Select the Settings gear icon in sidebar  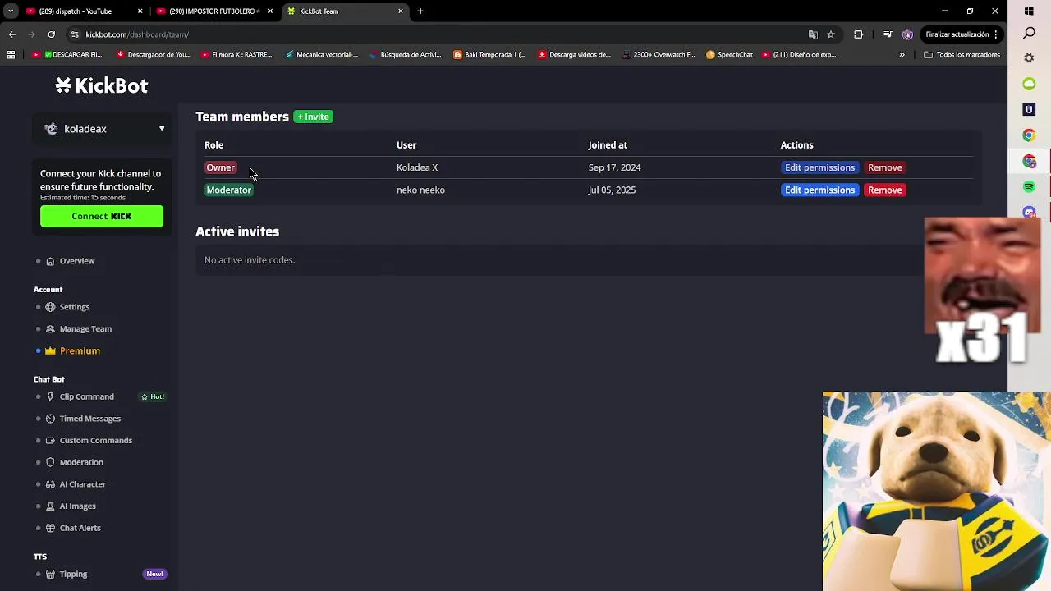point(50,307)
